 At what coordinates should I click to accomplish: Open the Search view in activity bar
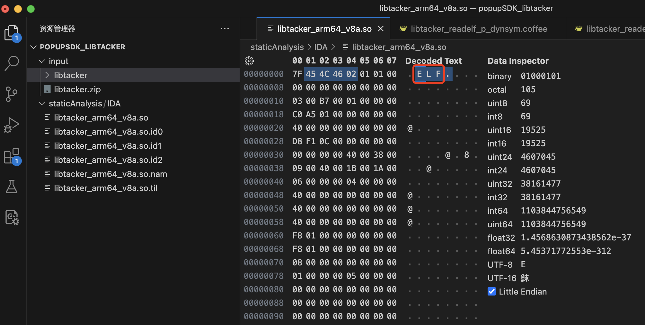tap(12, 63)
